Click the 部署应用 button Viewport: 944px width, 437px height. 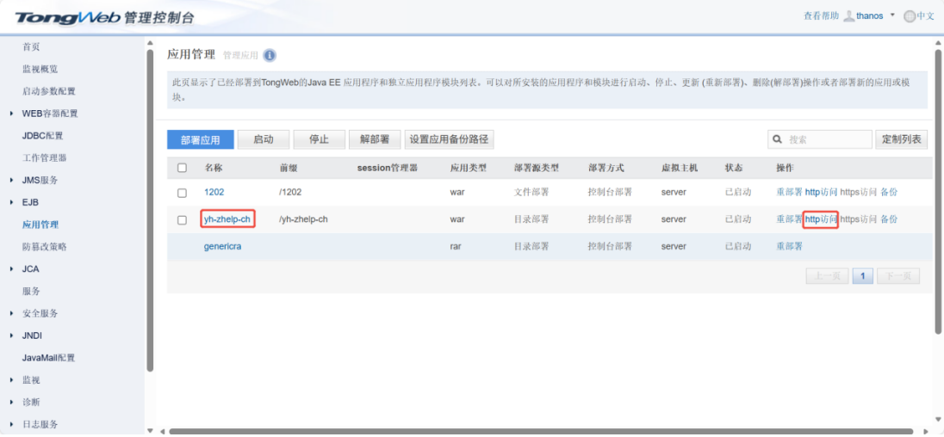point(200,139)
